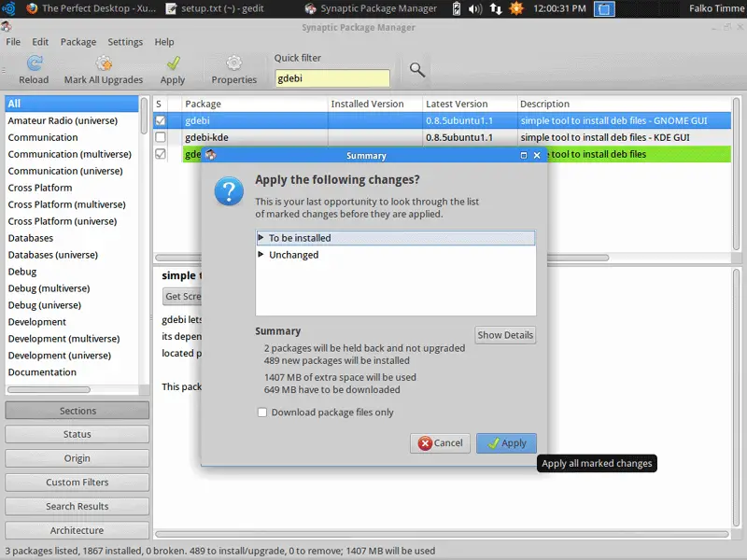Click the Description column header
This screenshot has width=747, height=560.
click(624, 104)
